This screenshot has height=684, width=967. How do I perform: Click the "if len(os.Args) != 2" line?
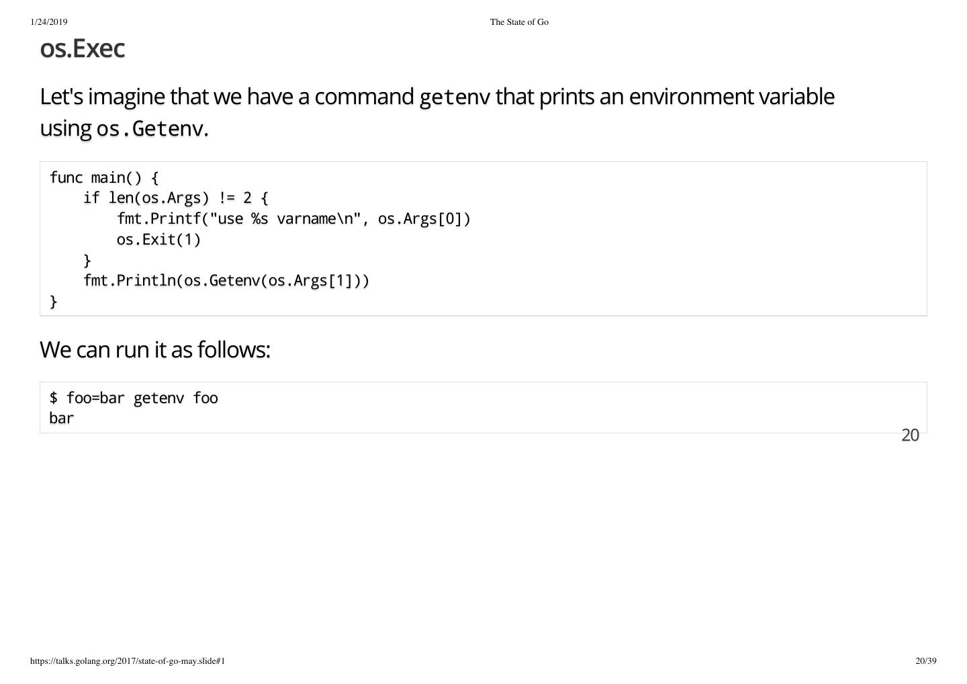pos(175,198)
